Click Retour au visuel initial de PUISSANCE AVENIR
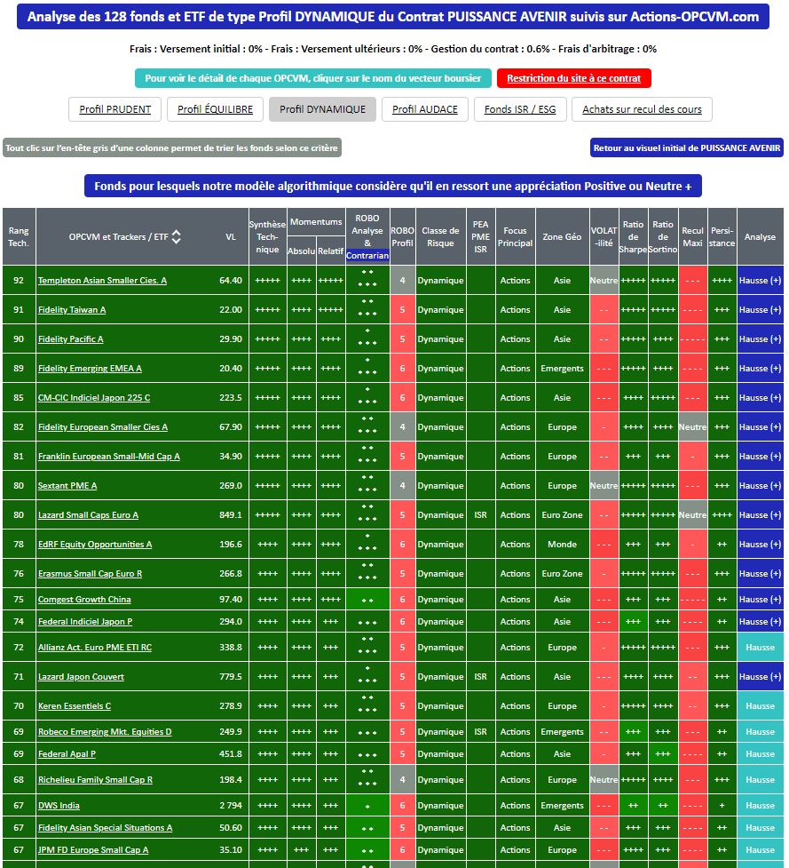This screenshot has width=789, height=868. tap(687, 147)
